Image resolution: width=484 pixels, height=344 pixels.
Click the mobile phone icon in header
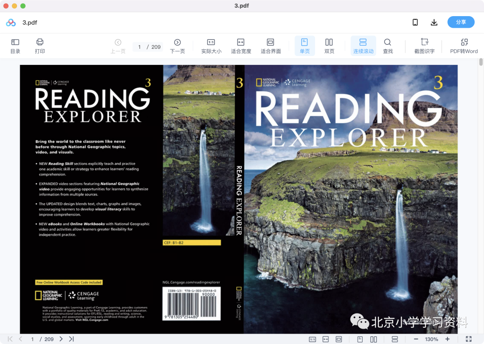pyautogui.click(x=415, y=22)
